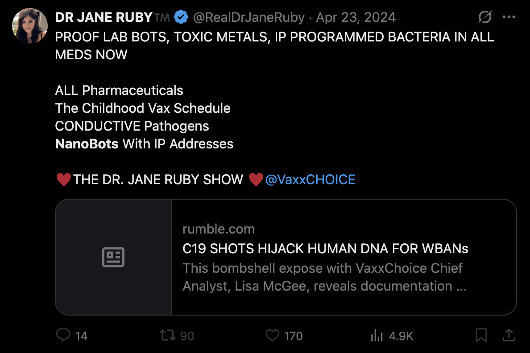Open the @RealDrJaneRuby handle link
This screenshot has height=353, width=530.
[x=249, y=18]
